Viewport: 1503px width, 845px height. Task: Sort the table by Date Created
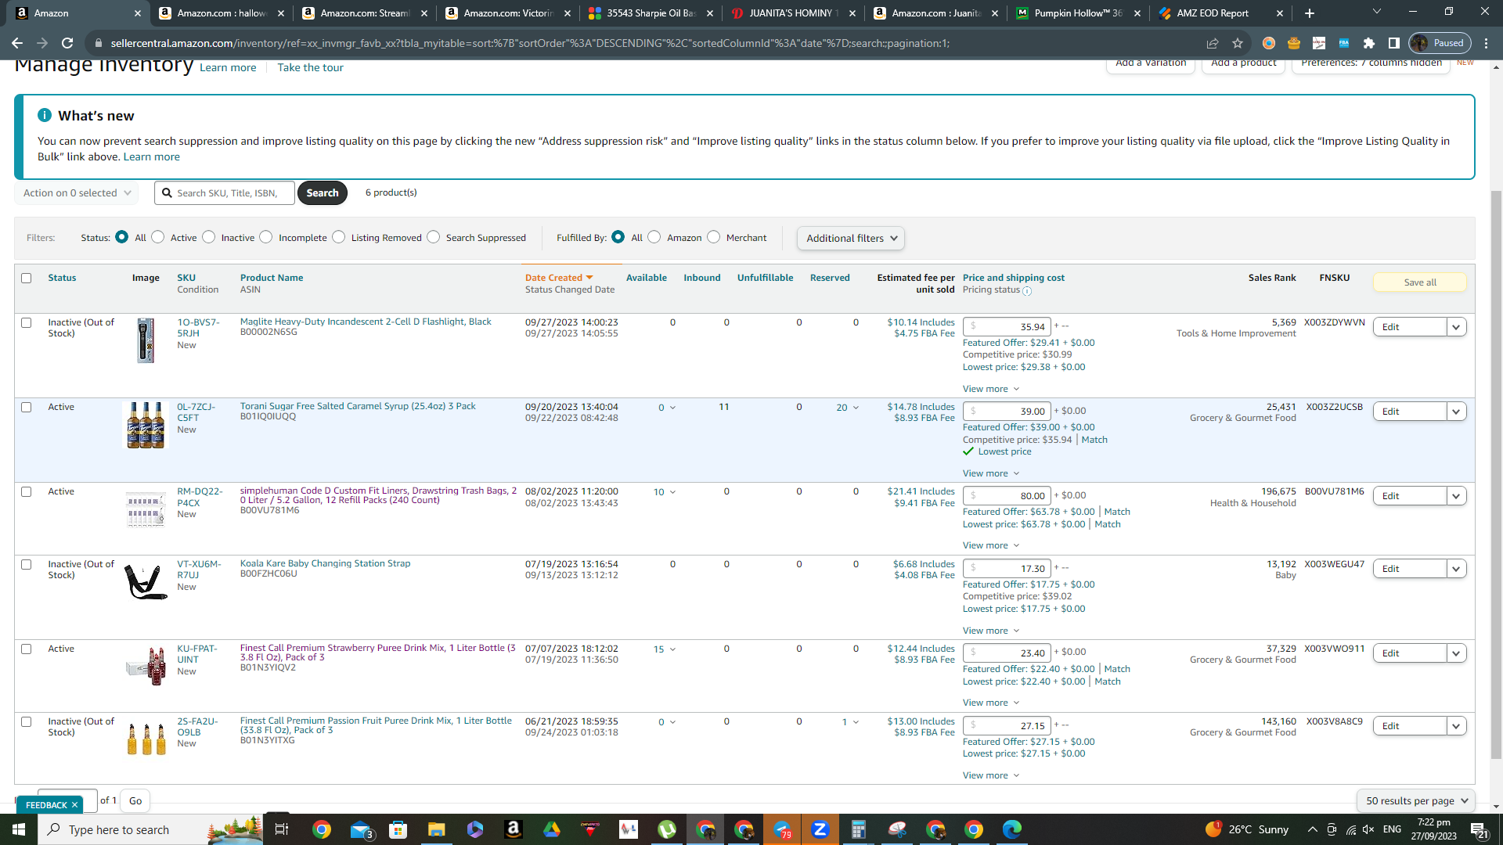coord(559,278)
